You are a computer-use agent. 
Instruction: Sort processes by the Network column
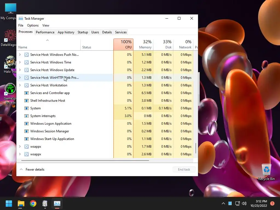click(183, 45)
